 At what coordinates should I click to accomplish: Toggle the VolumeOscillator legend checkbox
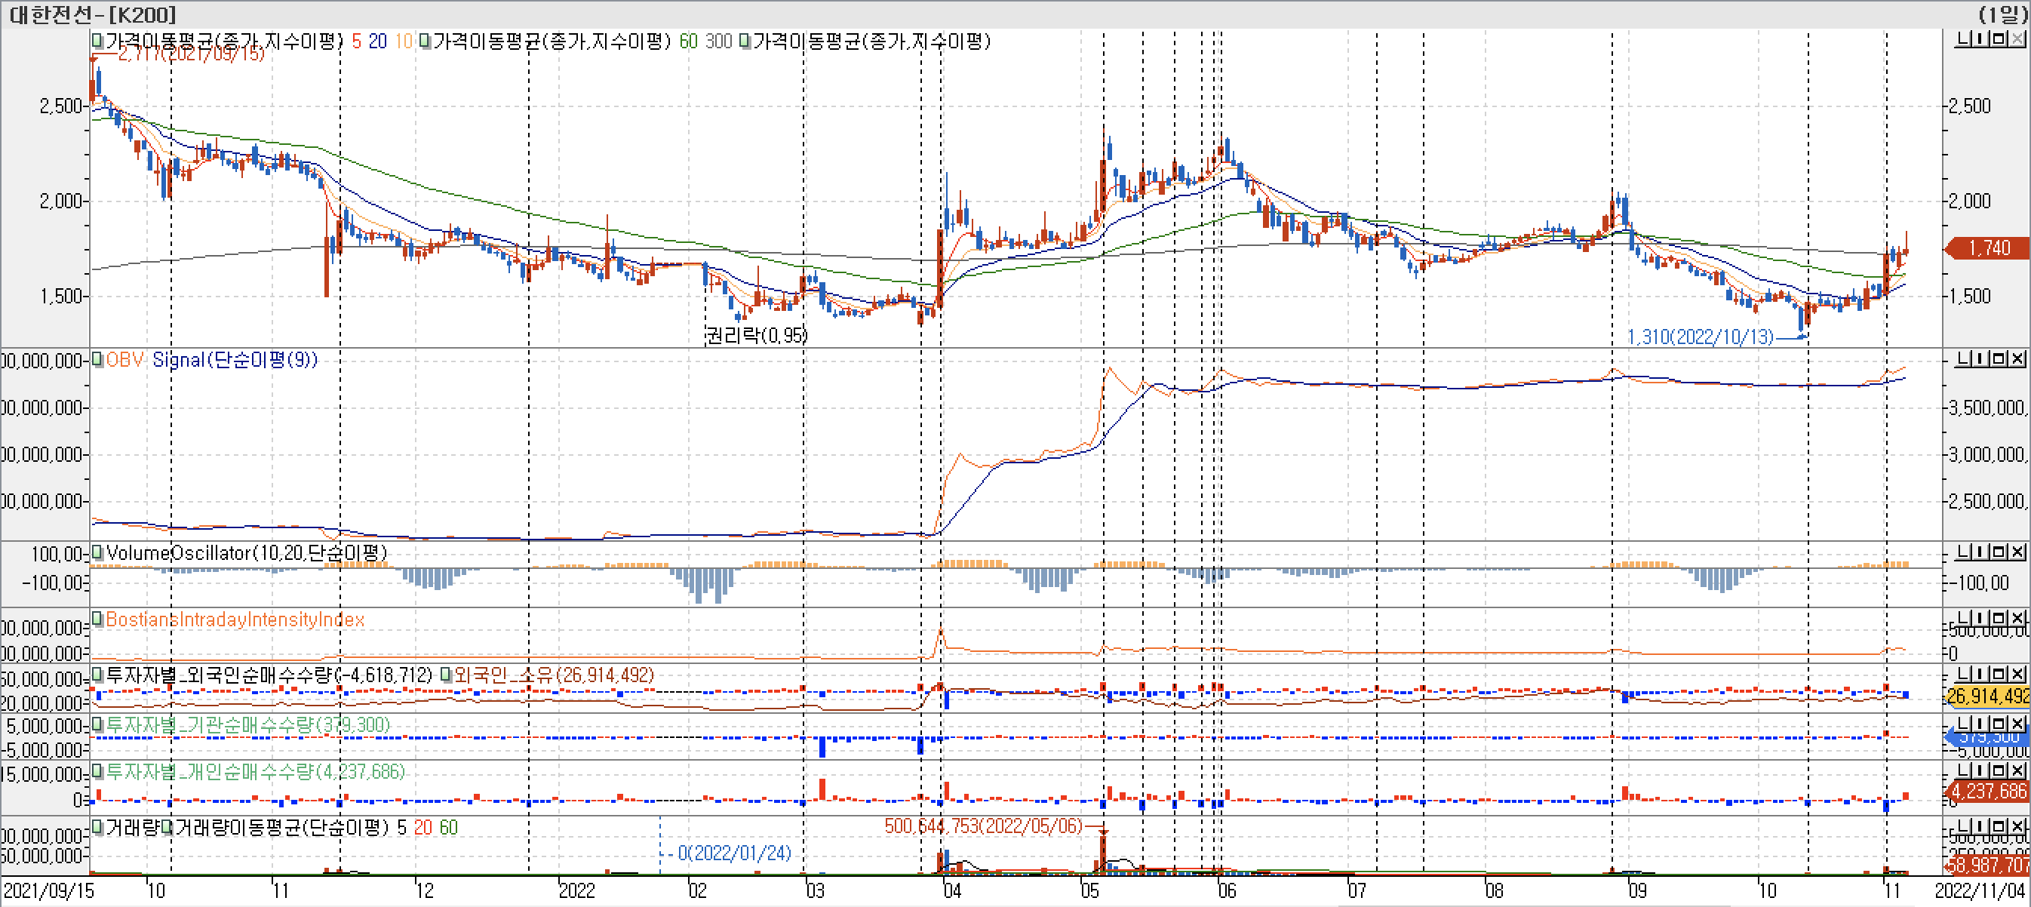pyautogui.click(x=97, y=552)
